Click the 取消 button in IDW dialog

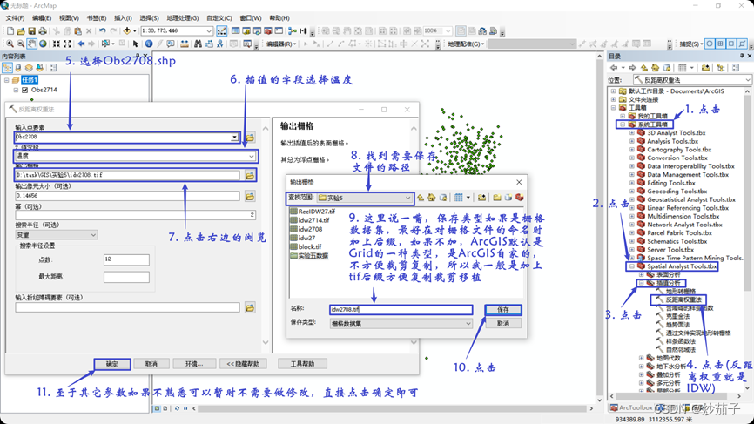click(x=151, y=364)
